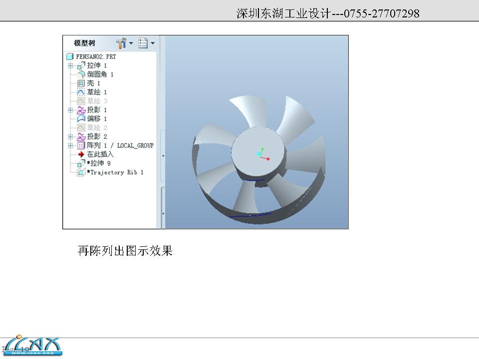Click the hidden 草绘 2 sketch icon

pyautogui.click(x=81, y=128)
